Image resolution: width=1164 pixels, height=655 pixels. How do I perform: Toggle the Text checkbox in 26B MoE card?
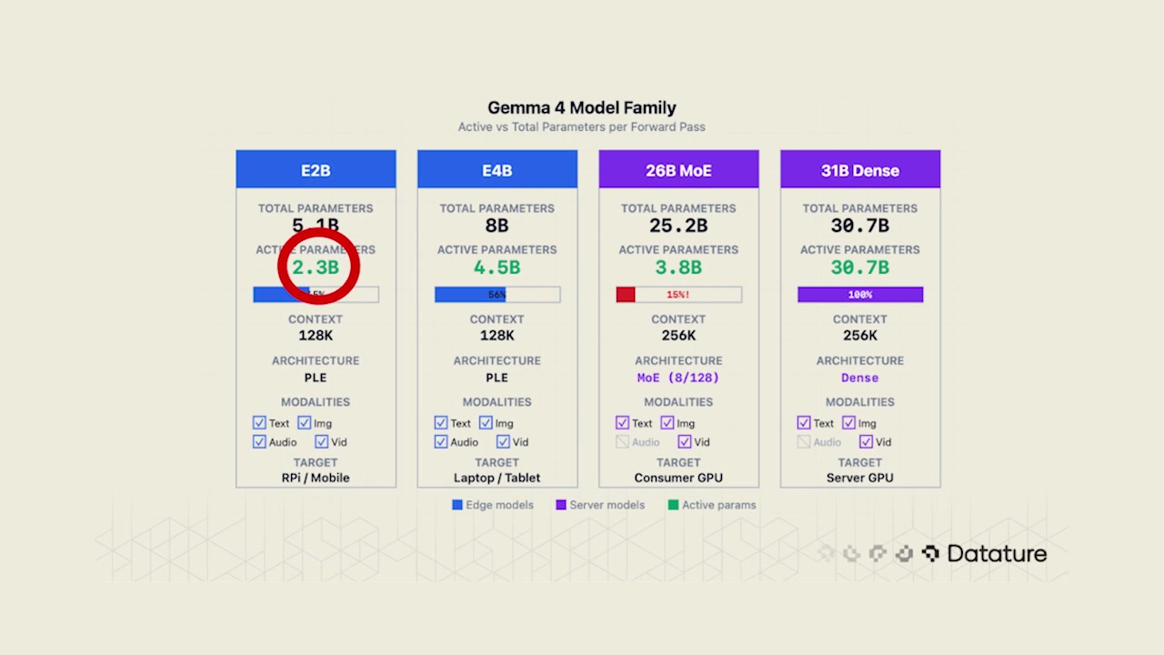pyautogui.click(x=622, y=423)
